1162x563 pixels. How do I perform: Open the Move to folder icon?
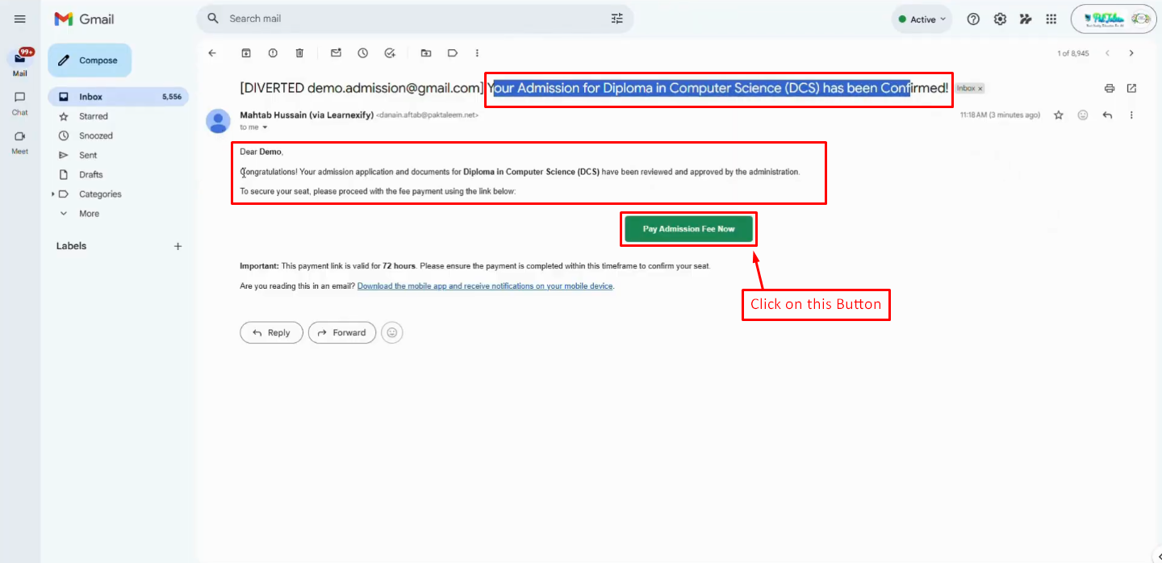pyautogui.click(x=426, y=53)
